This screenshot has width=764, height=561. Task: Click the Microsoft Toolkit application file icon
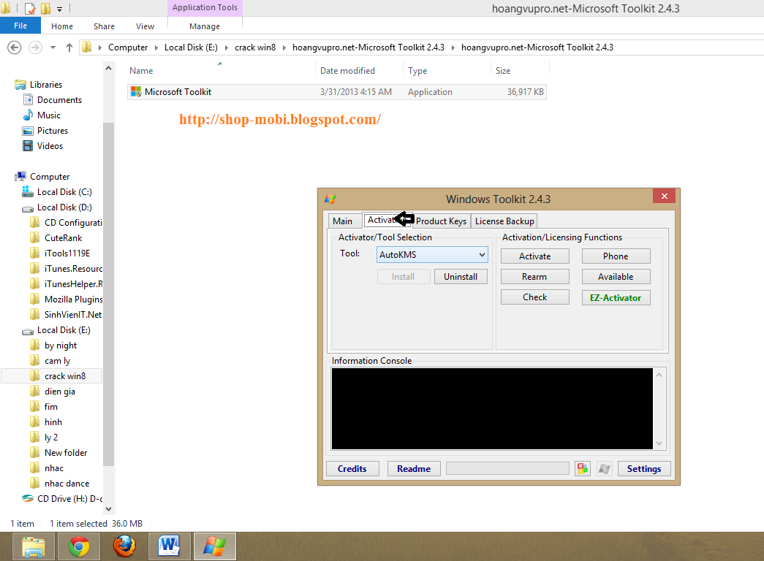click(136, 91)
